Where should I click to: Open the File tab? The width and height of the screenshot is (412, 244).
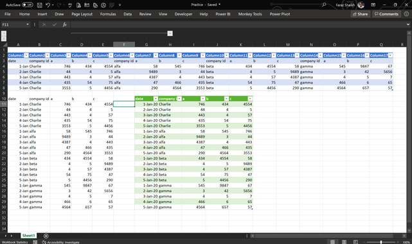point(8,14)
